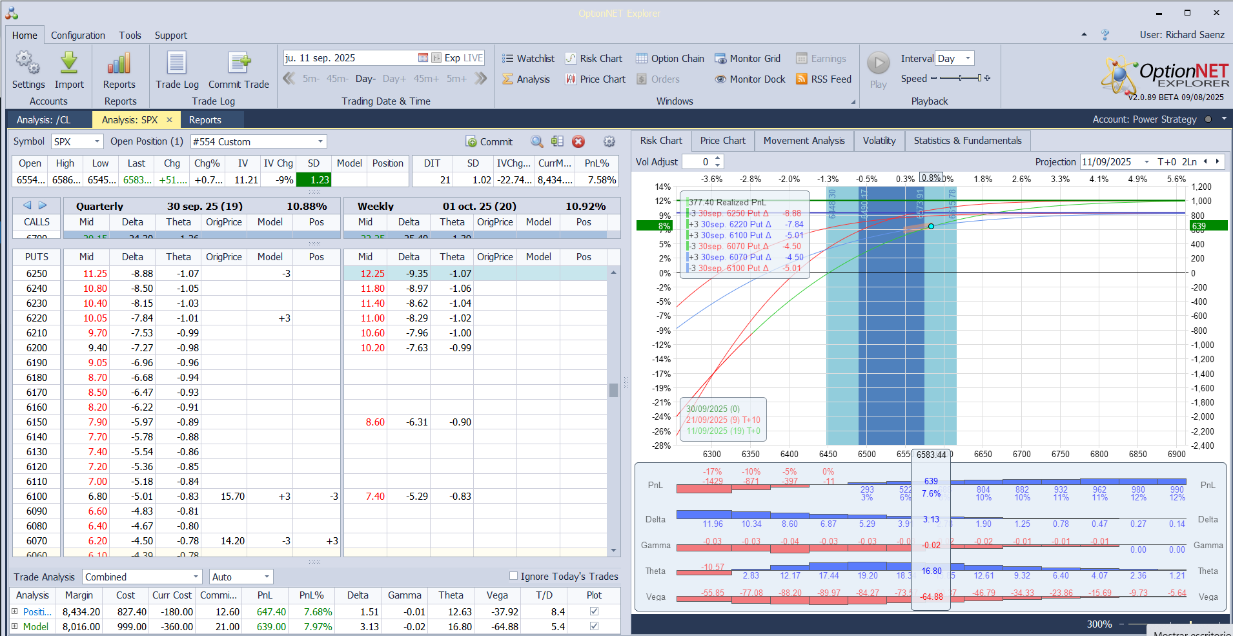Click the Commit Trade icon
1233x636 pixels.
pos(239,63)
